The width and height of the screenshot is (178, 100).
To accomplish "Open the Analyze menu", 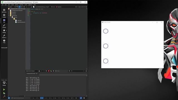I will point(21,5).
